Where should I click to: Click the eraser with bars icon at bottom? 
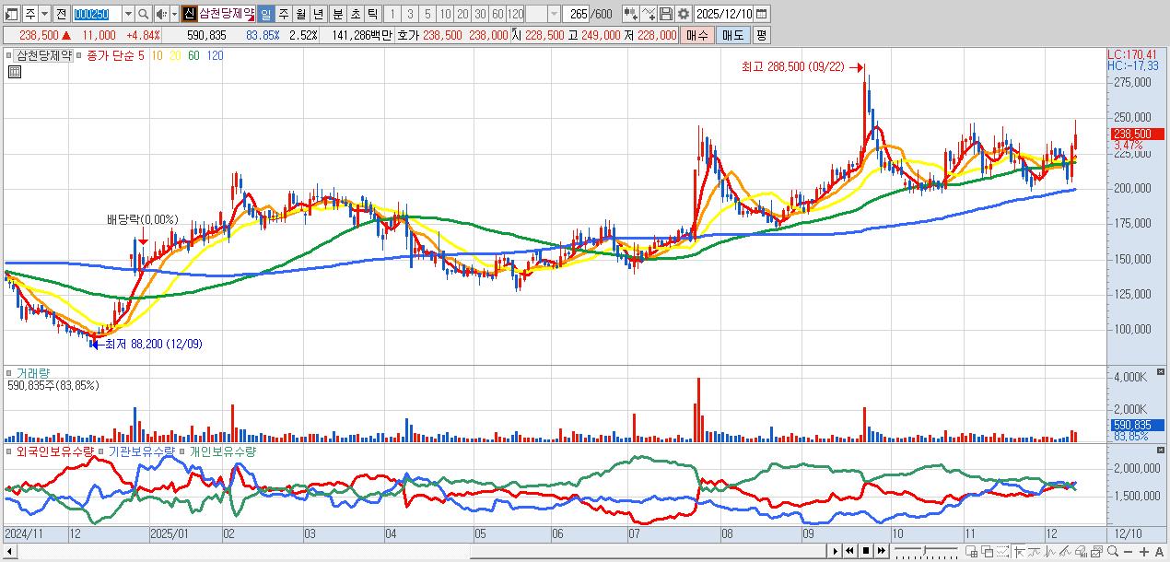pos(1082,552)
